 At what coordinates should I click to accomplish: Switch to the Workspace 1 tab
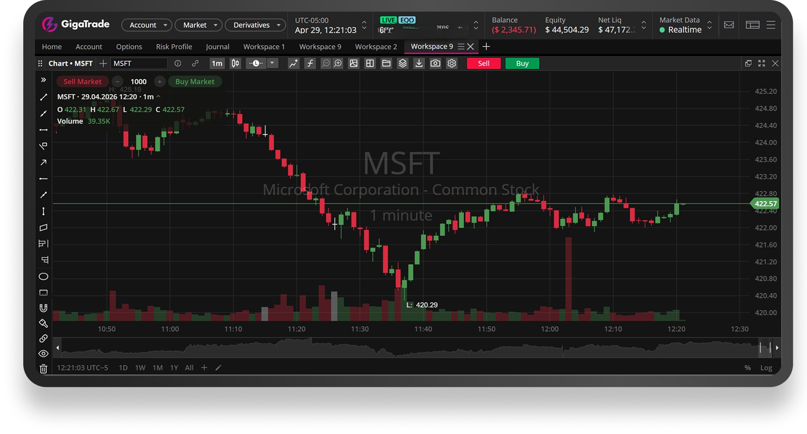(x=264, y=47)
